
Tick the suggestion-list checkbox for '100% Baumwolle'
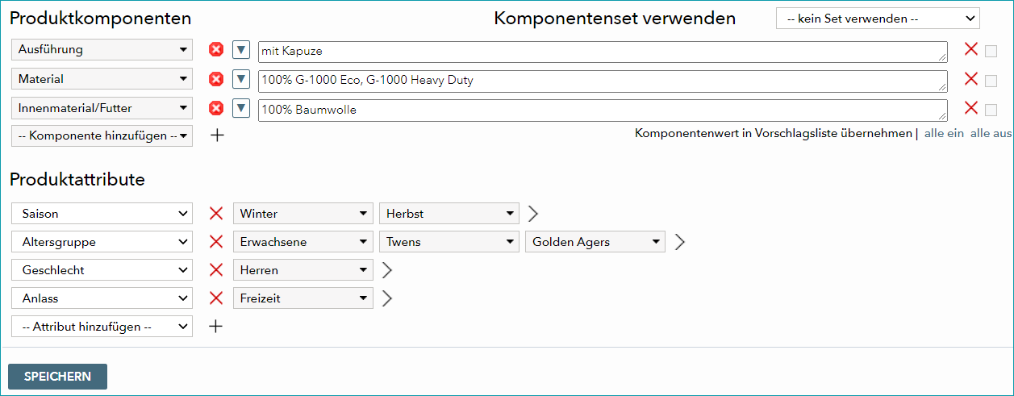point(991,110)
